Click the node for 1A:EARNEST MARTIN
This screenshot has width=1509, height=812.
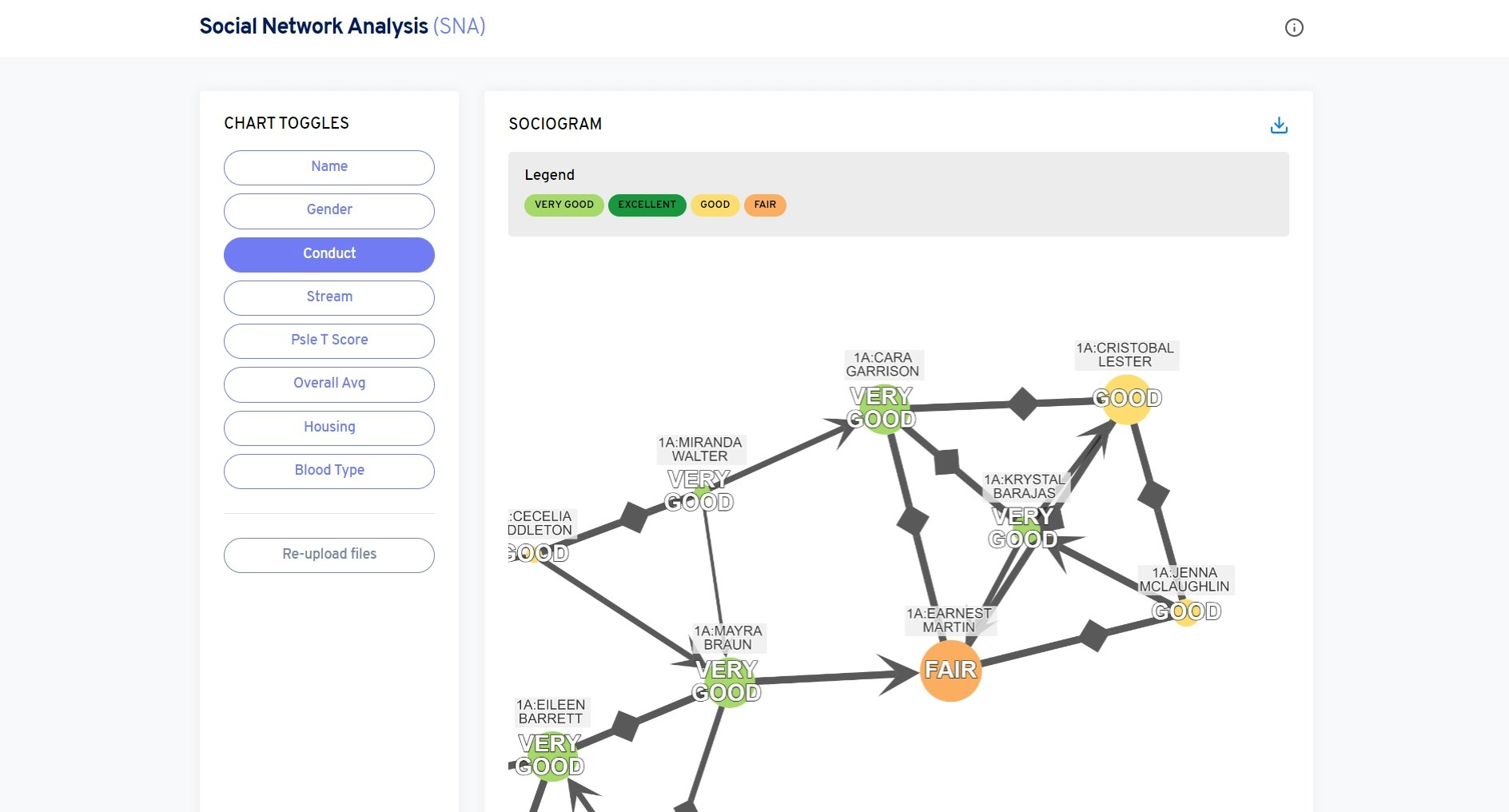click(x=950, y=671)
